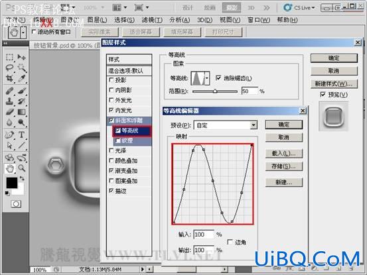This screenshot has height=275, width=367.
Task: Toggle 预览 preview checkbox
Action: pyautogui.click(x=323, y=95)
